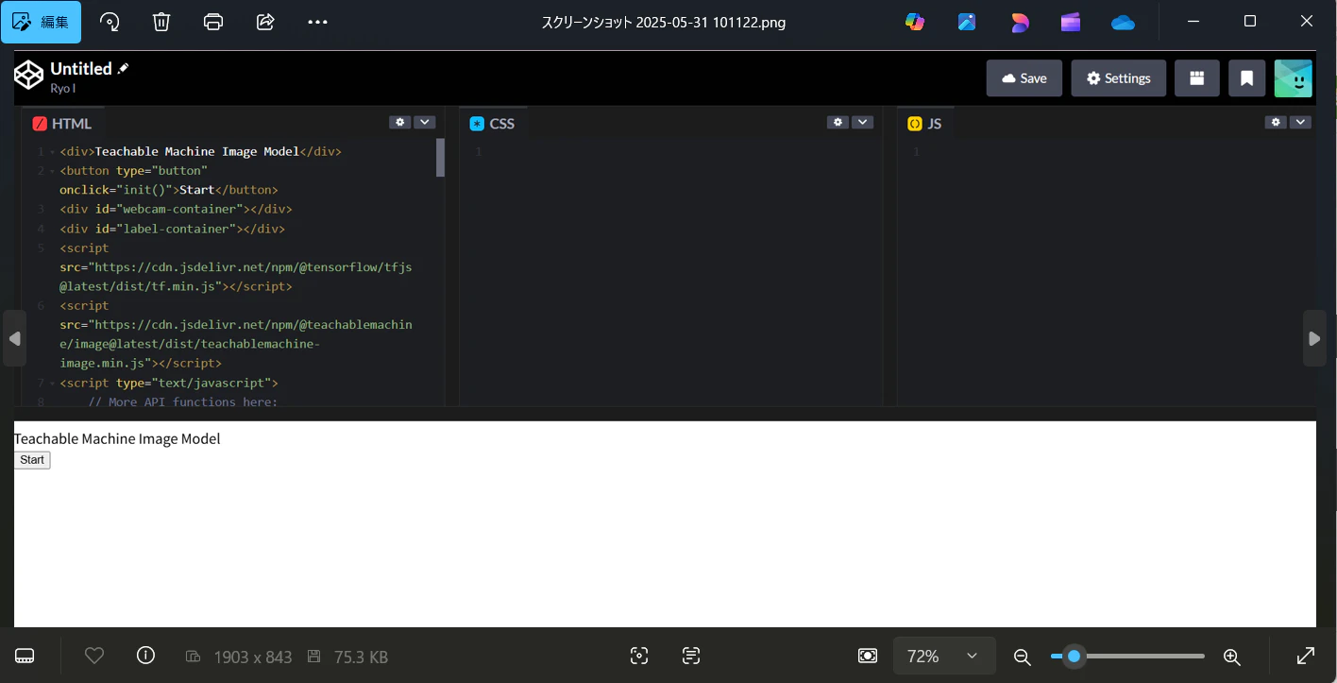Image resolution: width=1337 pixels, height=683 pixels.
Task: Enter full screen with the diagonal arrows icon
Action: click(1306, 656)
